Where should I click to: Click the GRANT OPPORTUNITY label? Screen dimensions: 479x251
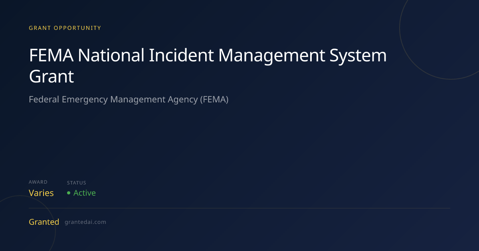pyautogui.click(x=65, y=28)
